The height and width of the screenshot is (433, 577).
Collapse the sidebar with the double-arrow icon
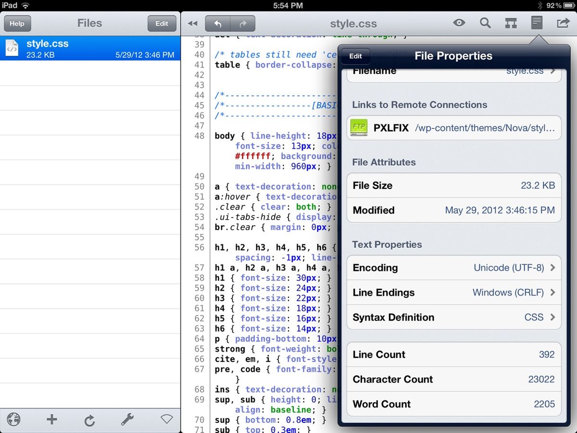tap(192, 23)
